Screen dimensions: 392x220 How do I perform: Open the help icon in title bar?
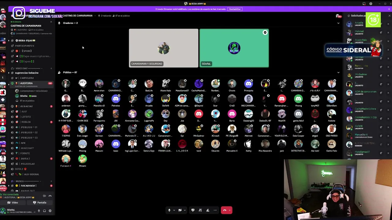point(371,4)
